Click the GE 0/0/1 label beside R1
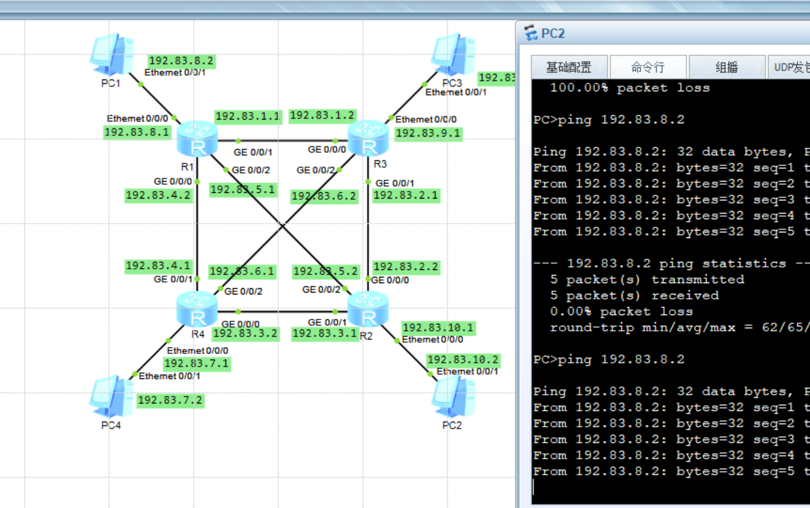Viewport: 810px width, 508px height. pos(252,152)
